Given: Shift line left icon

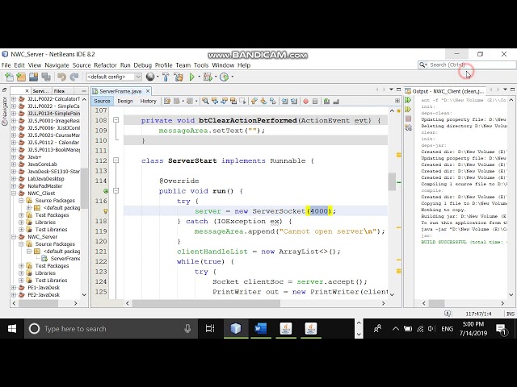Looking at the screenshot, I should click(284, 101).
